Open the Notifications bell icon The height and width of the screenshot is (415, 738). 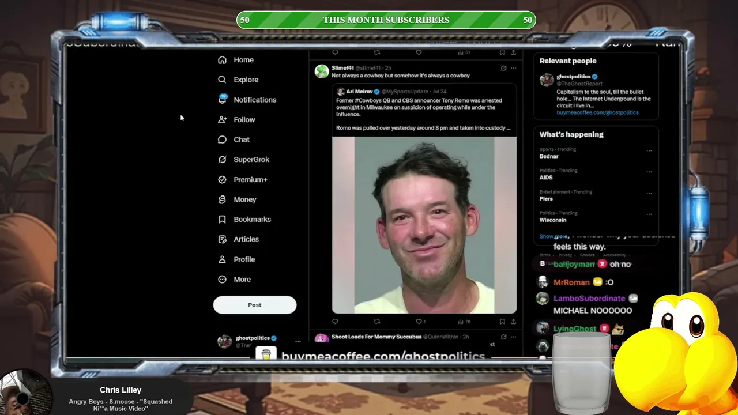tap(222, 100)
